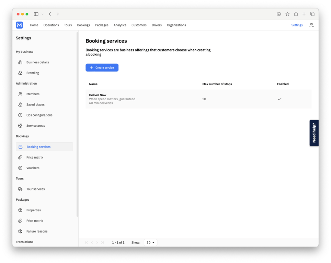Jump to the last page
The image size is (331, 263).
pos(103,242)
